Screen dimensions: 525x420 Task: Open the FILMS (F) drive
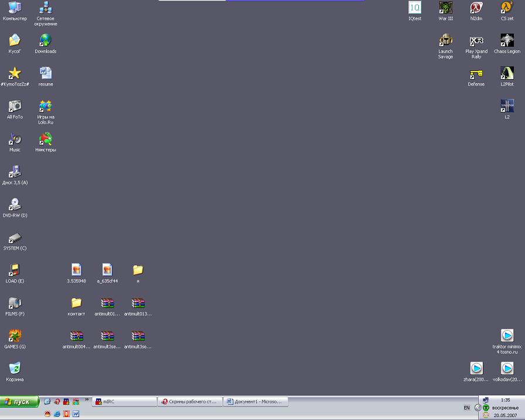tap(15, 306)
